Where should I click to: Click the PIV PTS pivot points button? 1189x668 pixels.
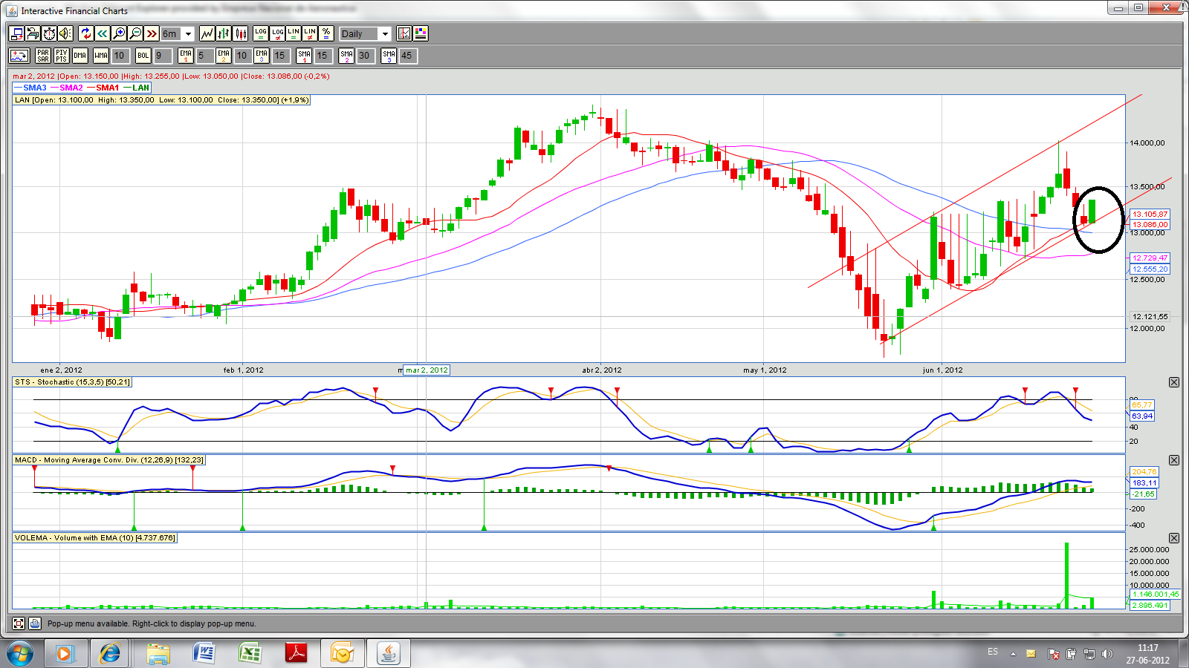coord(61,56)
